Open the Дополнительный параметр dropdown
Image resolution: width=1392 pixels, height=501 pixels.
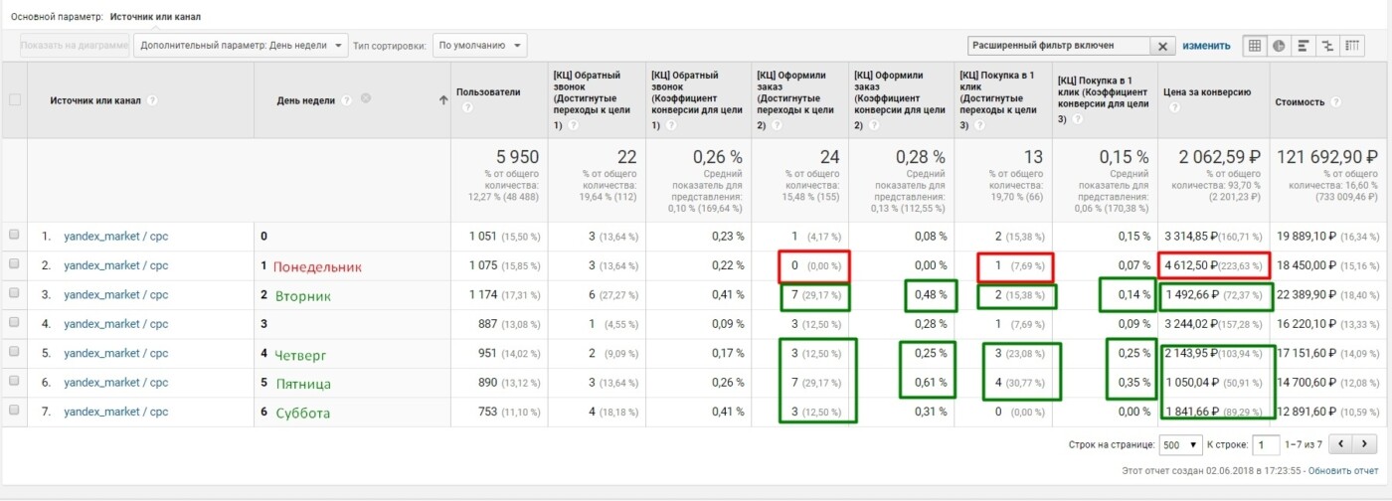click(x=241, y=46)
